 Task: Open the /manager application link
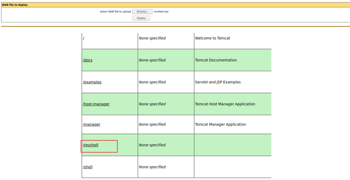[x=91, y=124]
